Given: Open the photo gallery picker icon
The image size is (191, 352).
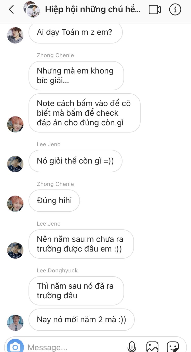Looking at the screenshot, I should 152,346.
